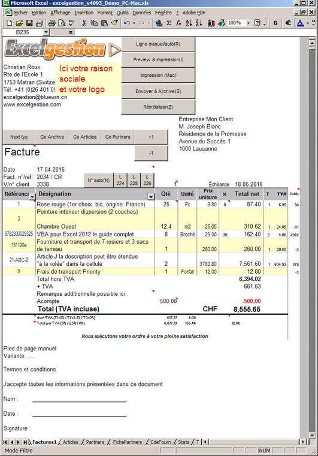The height and width of the screenshot is (456, 318).
Task: Toggle Bold G formatting button
Action: click(x=275, y=23)
